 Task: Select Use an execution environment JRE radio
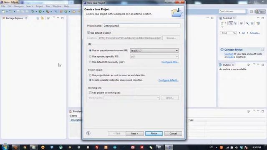pos(90,50)
